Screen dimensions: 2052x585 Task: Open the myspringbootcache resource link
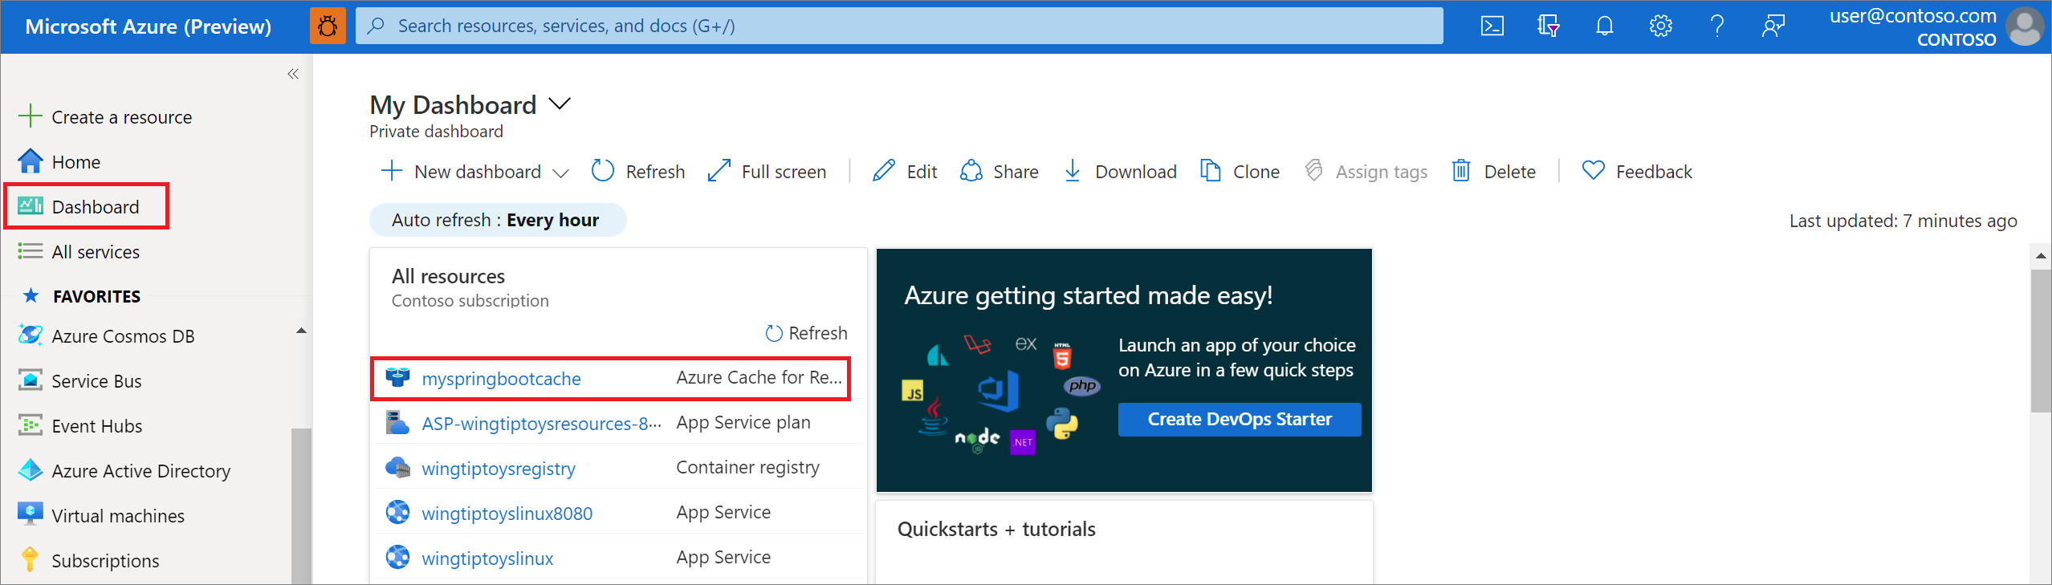(502, 379)
